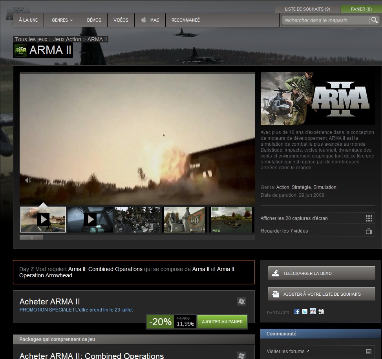Click the Ajouter au panier button

click(x=222, y=322)
